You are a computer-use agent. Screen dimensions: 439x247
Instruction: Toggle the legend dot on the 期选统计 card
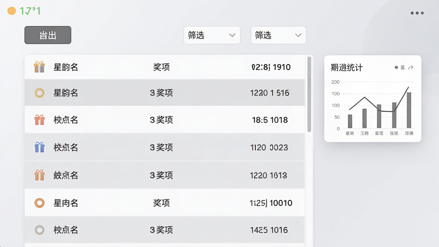396,67
